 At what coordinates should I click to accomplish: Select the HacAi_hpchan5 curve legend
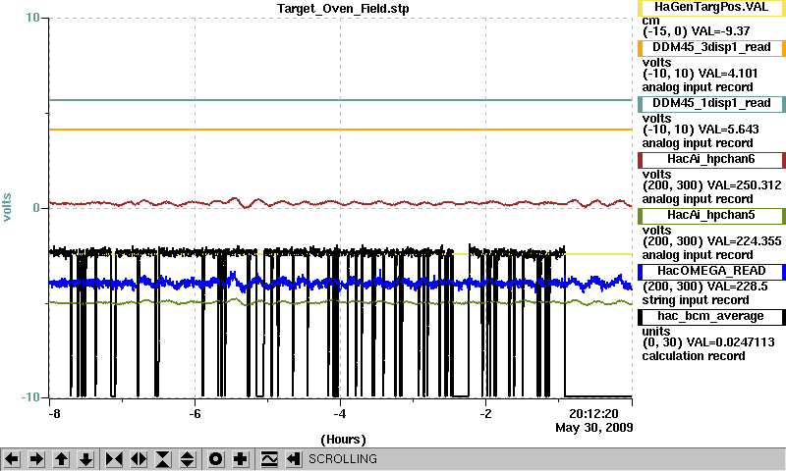coord(711,216)
